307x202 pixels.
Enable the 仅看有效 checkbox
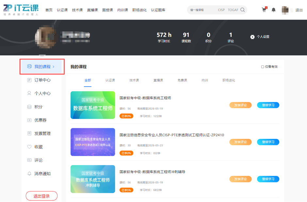[263, 67]
